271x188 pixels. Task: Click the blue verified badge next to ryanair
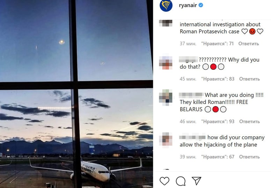click(x=201, y=5)
